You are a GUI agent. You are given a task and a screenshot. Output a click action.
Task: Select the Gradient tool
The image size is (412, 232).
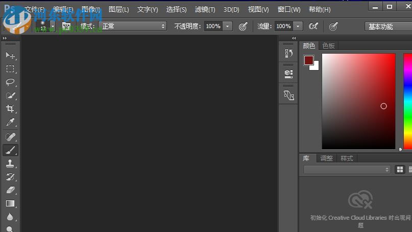click(x=10, y=203)
